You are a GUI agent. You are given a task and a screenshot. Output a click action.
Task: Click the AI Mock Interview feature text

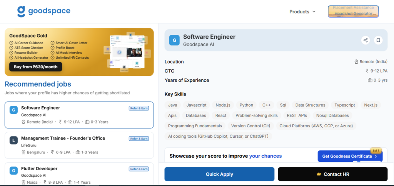pyautogui.click(x=69, y=53)
